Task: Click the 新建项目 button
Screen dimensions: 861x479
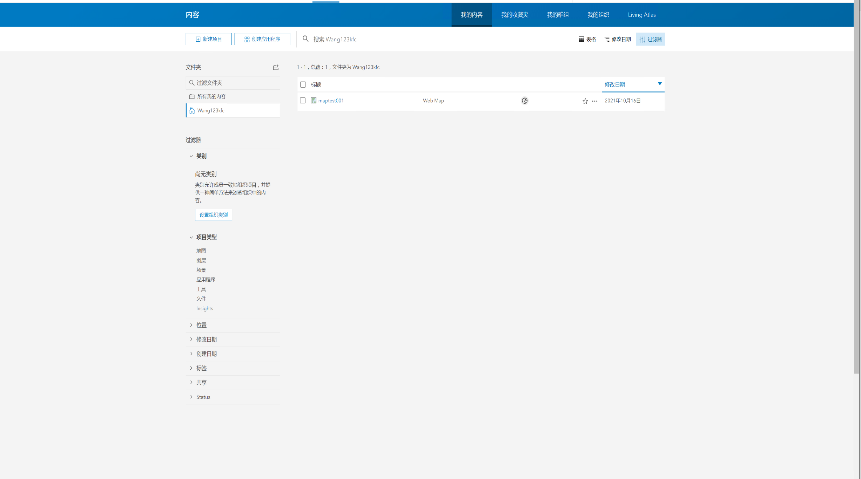Action: click(209, 39)
